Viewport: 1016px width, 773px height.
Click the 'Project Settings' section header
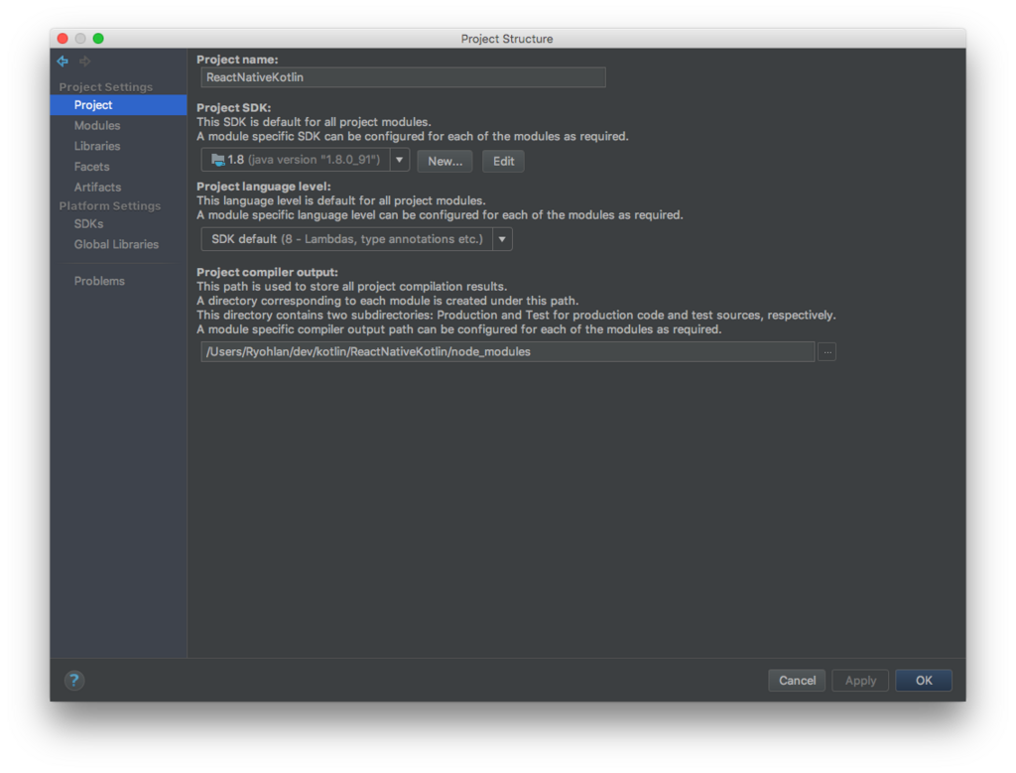(106, 86)
